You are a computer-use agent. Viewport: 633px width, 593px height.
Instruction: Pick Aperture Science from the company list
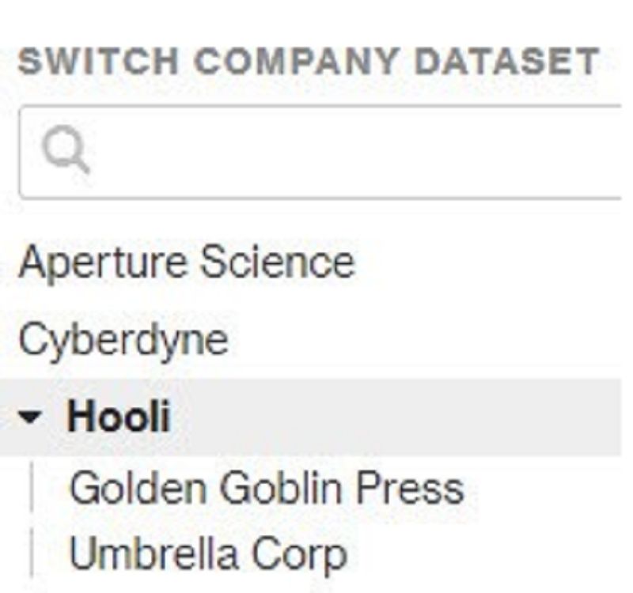click(x=187, y=263)
